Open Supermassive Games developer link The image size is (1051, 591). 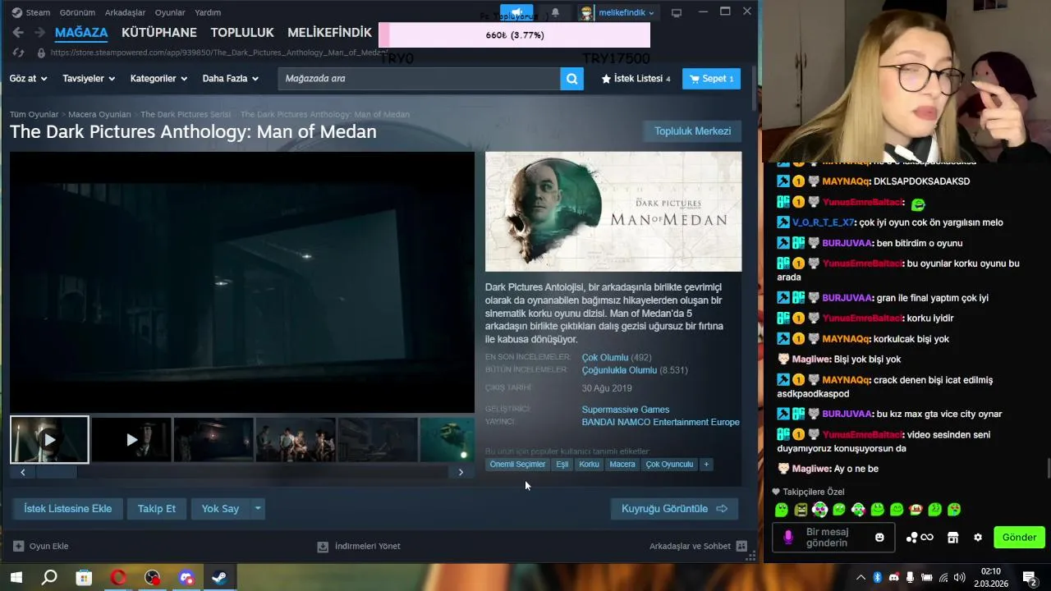[626, 410]
